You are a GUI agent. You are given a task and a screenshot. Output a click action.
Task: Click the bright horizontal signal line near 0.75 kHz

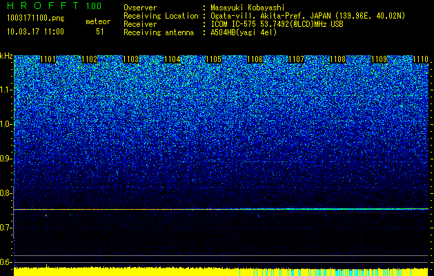point(221,209)
